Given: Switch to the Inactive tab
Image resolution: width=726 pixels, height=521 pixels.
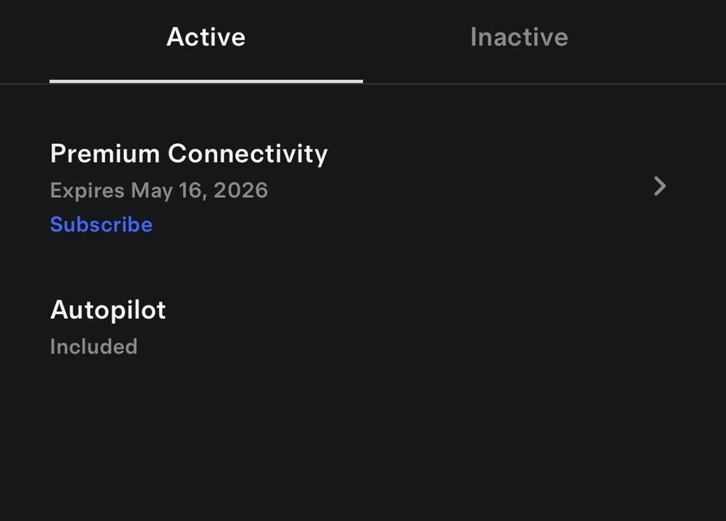Looking at the screenshot, I should tap(519, 37).
